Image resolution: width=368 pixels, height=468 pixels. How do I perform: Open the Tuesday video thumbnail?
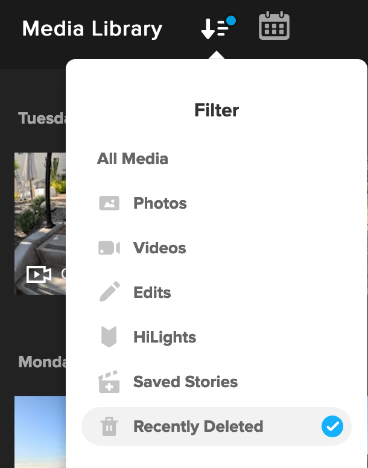(40, 224)
